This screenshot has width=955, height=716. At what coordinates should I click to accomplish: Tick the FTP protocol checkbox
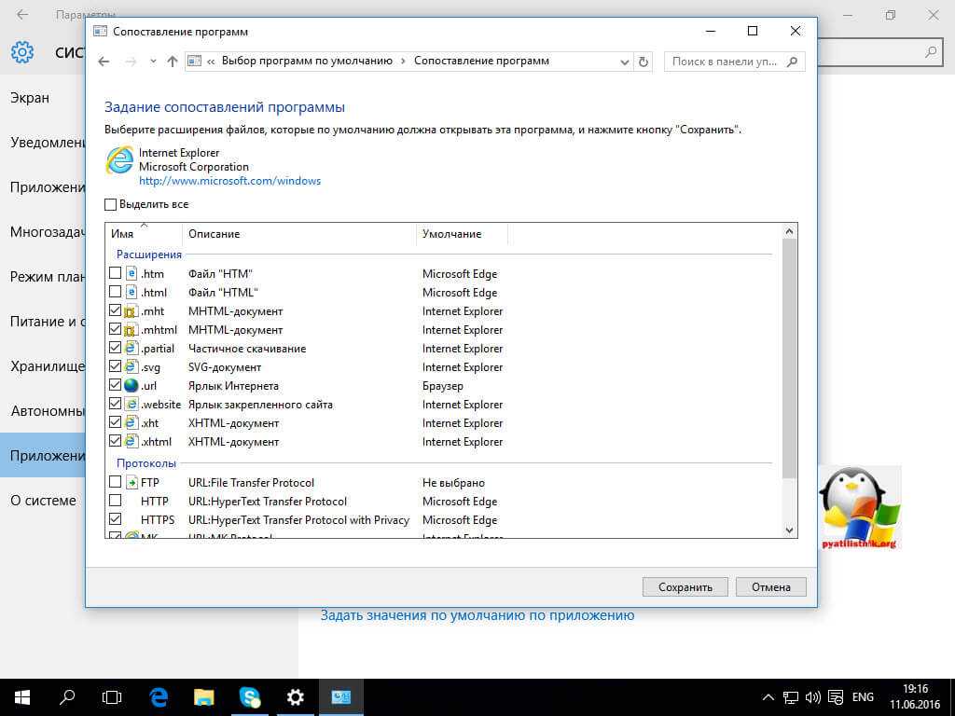[x=116, y=483]
